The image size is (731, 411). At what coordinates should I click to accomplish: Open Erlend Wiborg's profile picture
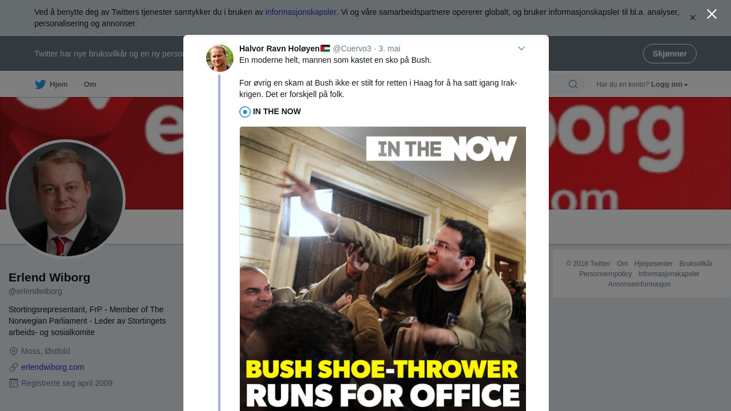66,199
